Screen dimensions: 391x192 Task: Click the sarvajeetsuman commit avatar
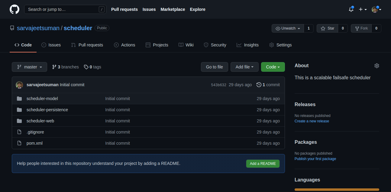pyautogui.click(x=19, y=85)
